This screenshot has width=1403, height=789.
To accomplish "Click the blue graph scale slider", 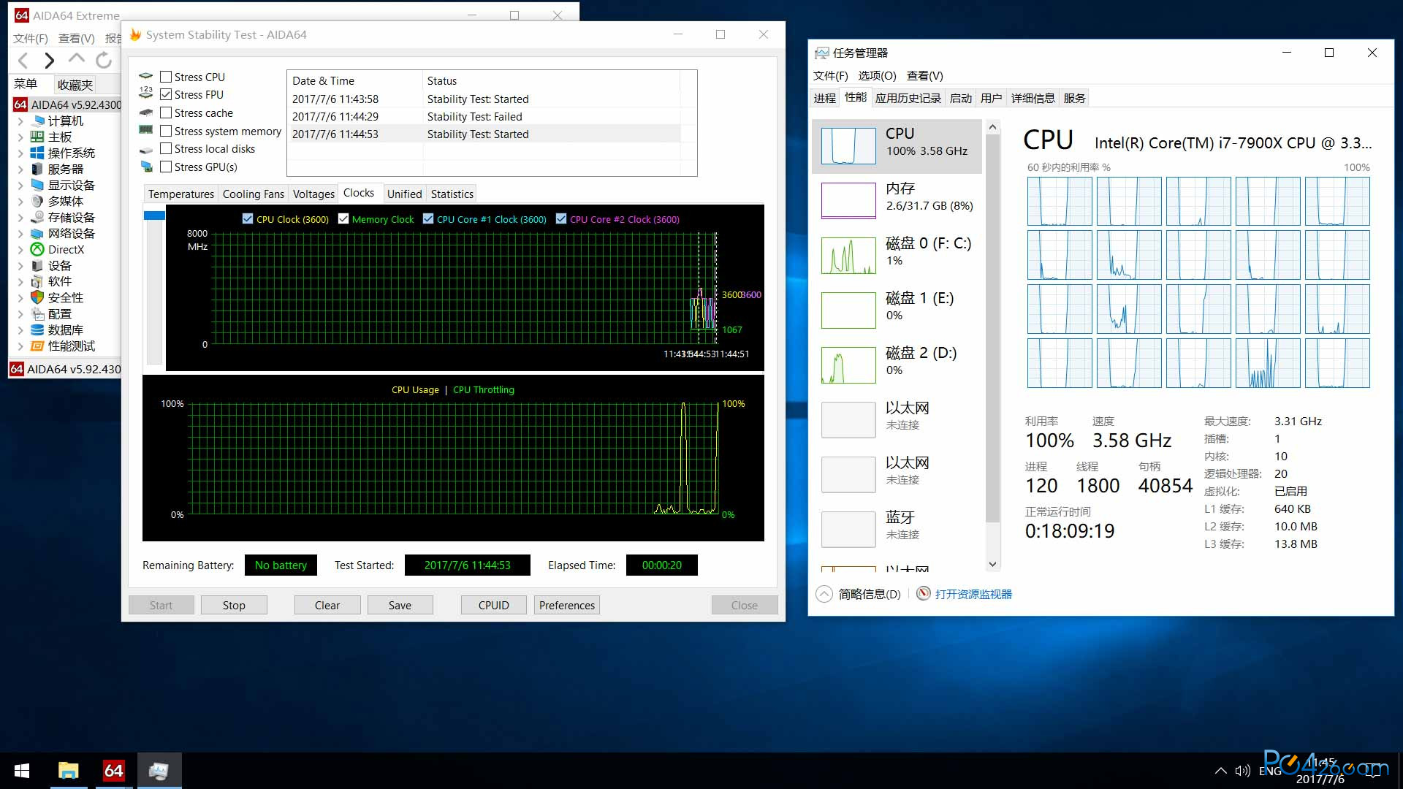I will coord(154,216).
